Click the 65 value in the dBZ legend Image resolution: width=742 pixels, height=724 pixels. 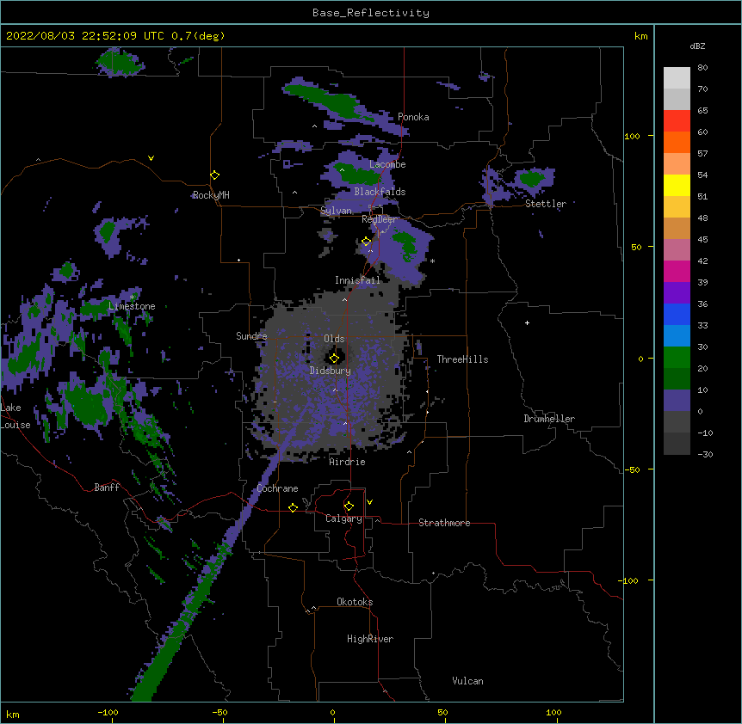point(702,111)
